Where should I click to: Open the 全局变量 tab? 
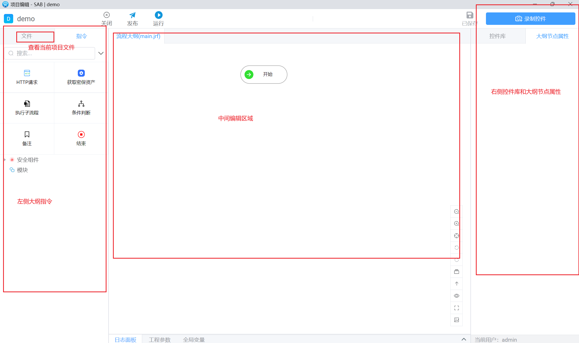tap(194, 339)
